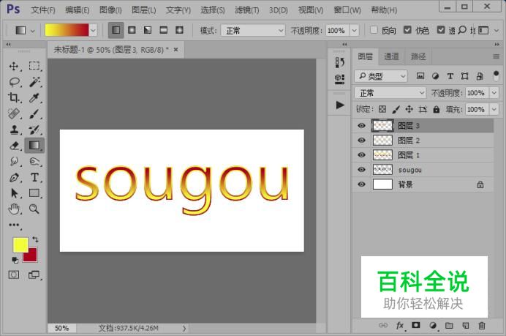This screenshot has width=506, height=336.
Task: Open the layer filter type (类型) dropdown
Action: (x=381, y=76)
